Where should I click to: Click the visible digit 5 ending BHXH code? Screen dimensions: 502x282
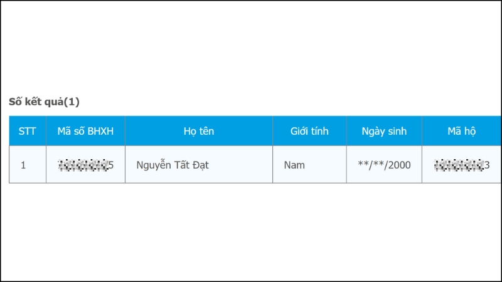111,165
